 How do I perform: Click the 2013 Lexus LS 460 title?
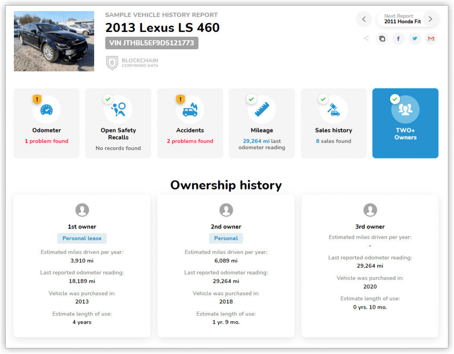162,28
